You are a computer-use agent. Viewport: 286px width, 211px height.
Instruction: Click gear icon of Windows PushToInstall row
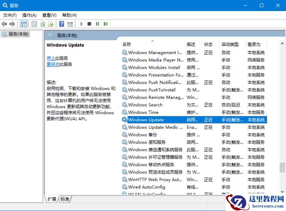coord(125,90)
